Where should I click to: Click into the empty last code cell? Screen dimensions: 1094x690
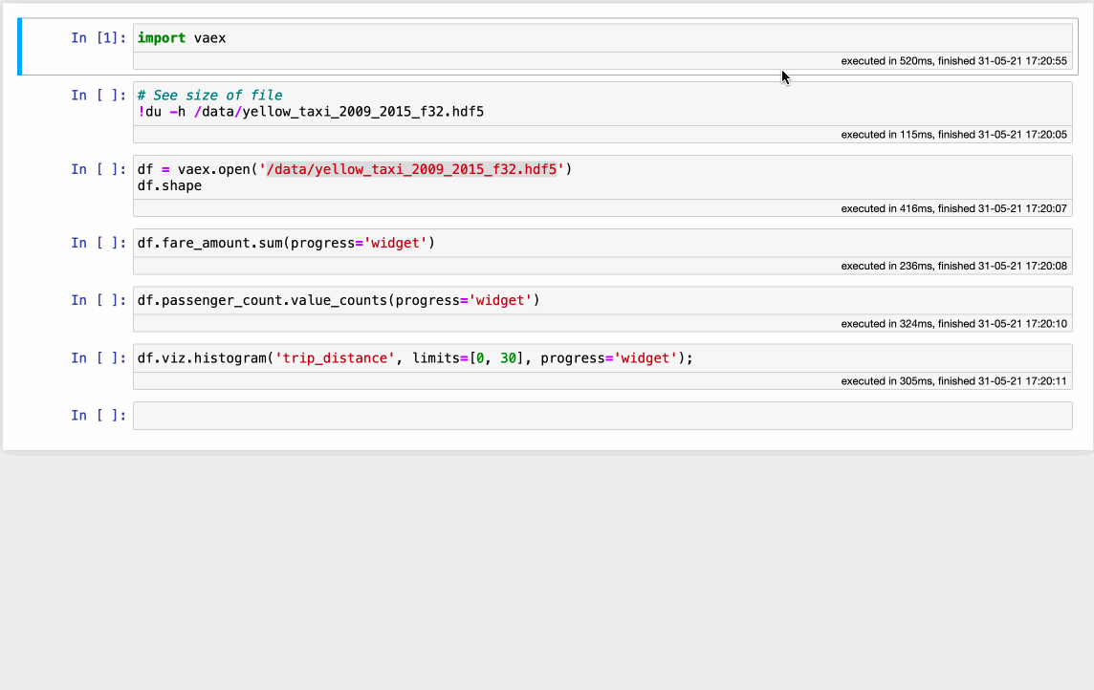coord(602,416)
